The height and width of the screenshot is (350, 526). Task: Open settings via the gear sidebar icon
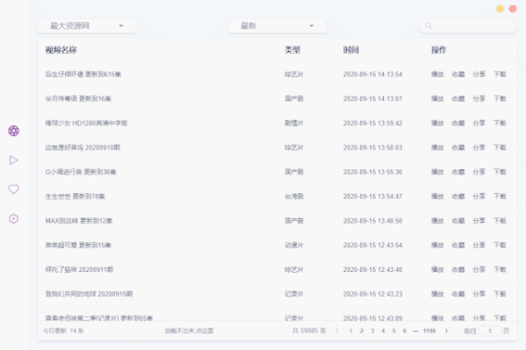[x=13, y=219]
